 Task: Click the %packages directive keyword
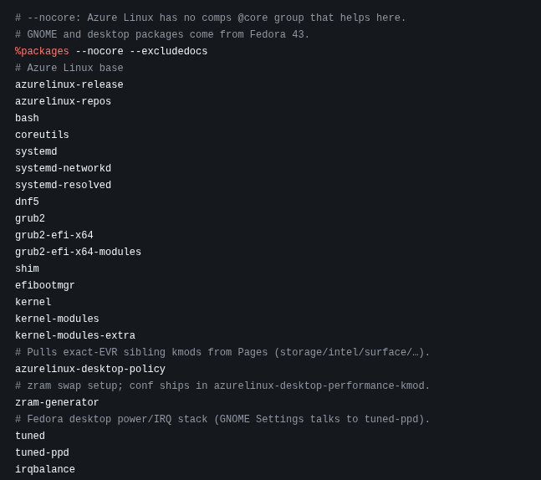tap(42, 51)
